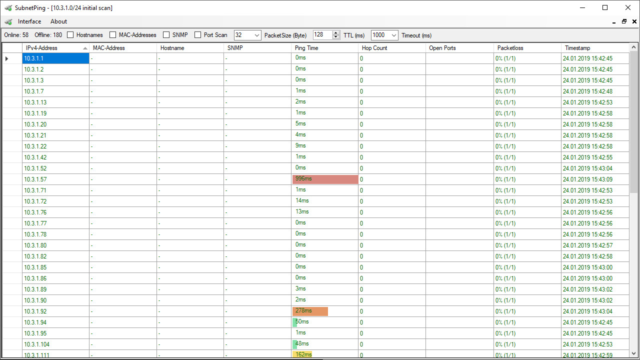Minimize the inner scan window

click(614, 22)
